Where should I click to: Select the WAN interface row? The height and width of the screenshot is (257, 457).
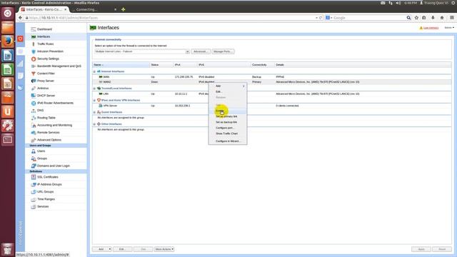pyautogui.click(x=272, y=77)
